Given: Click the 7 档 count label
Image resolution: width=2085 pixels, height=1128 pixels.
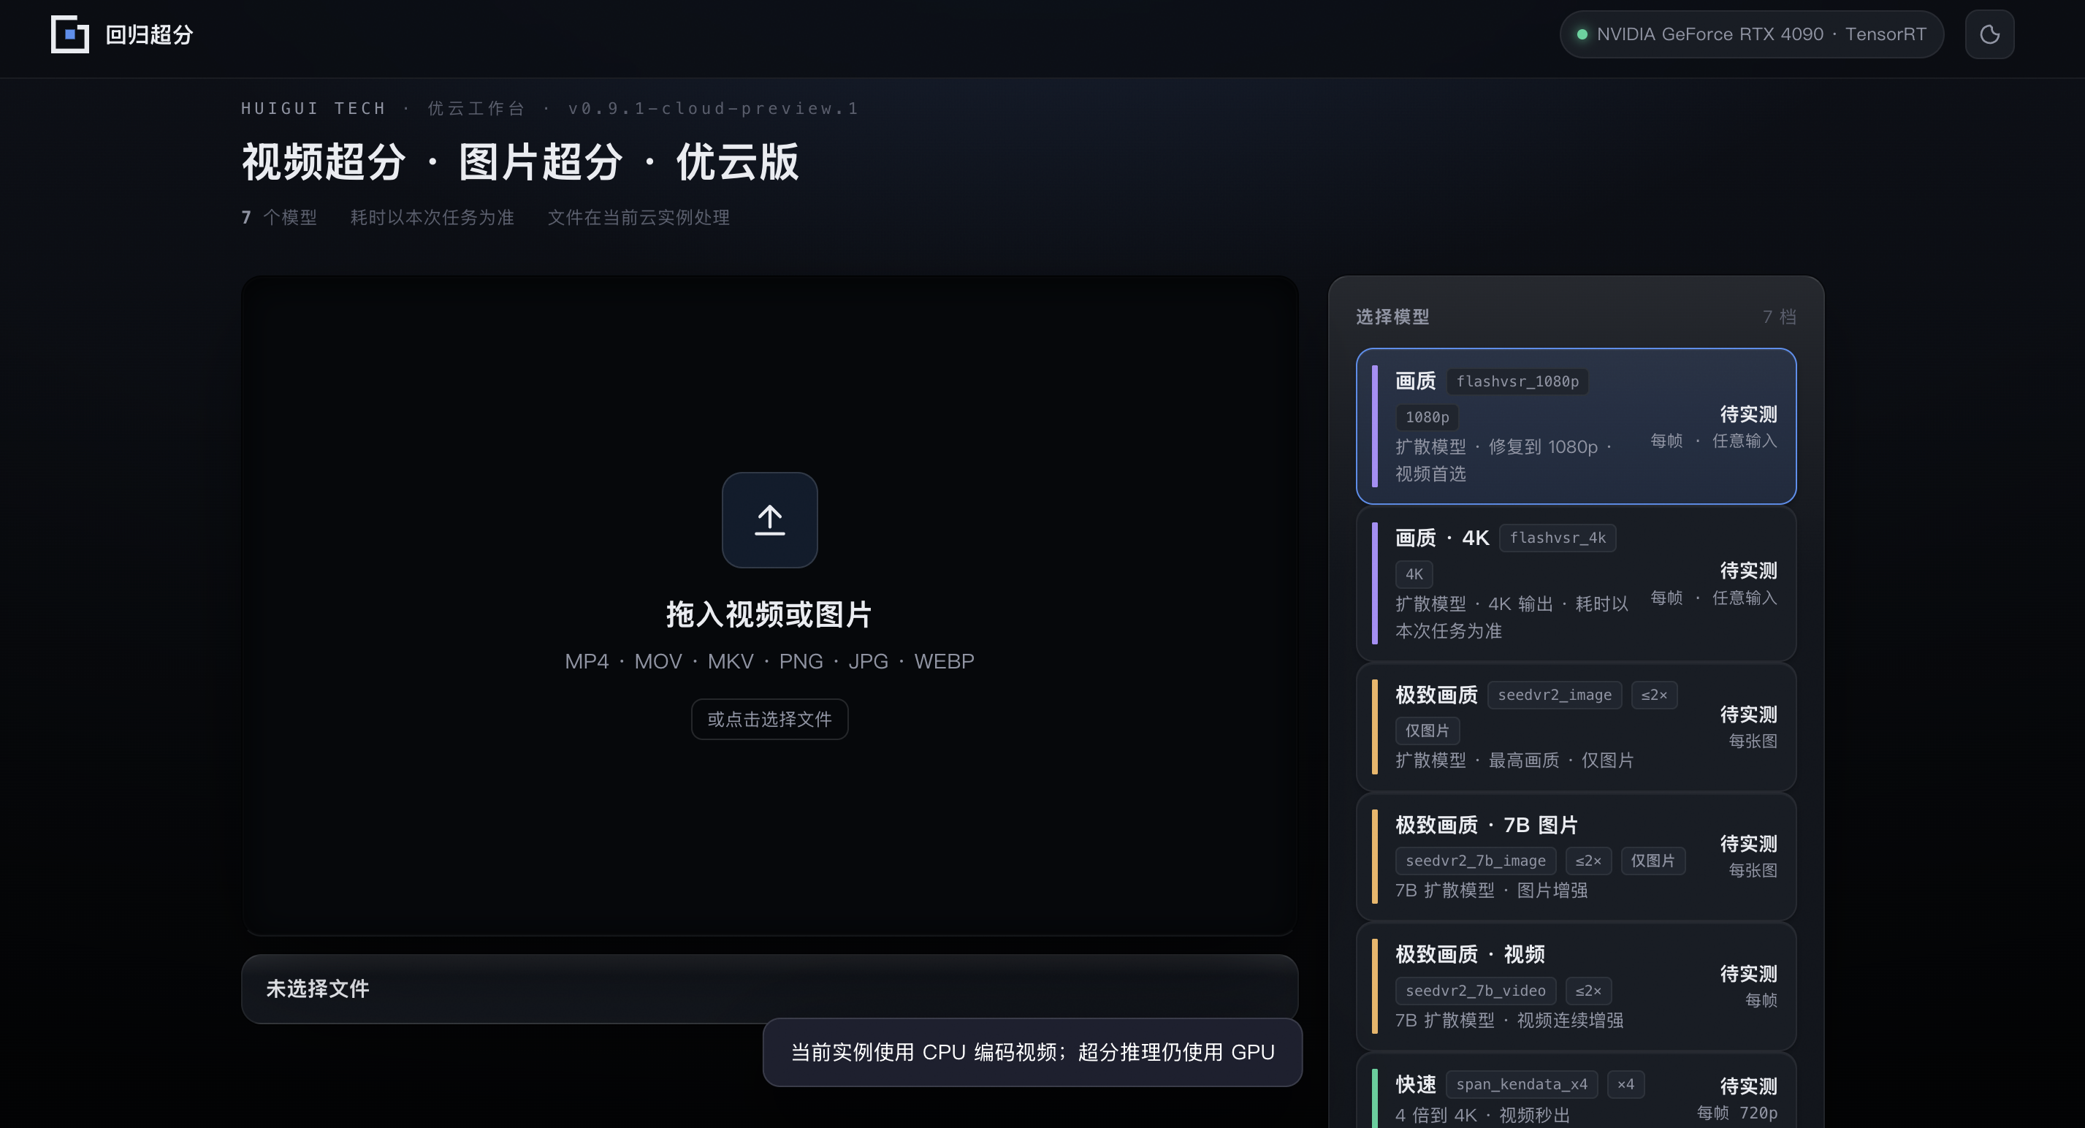Looking at the screenshot, I should (1779, 316).
